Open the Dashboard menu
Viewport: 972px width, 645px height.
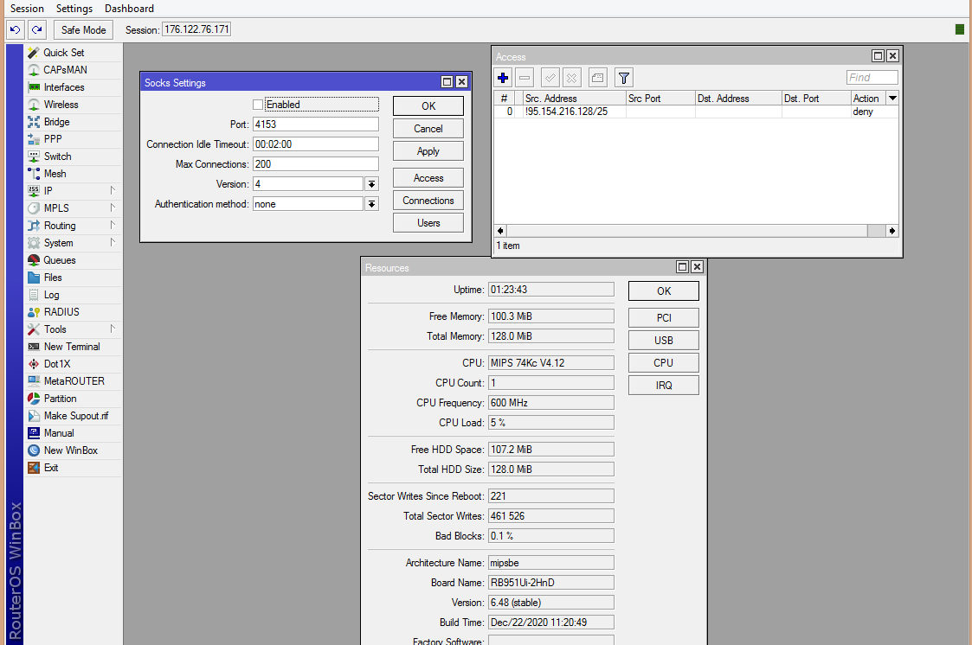(x=129, y=9)
